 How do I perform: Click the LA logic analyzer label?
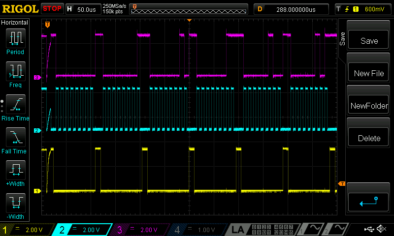click(237, 230)
